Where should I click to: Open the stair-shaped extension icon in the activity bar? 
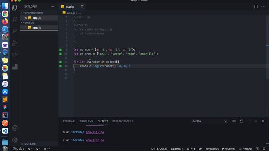[x=15, y=67]
